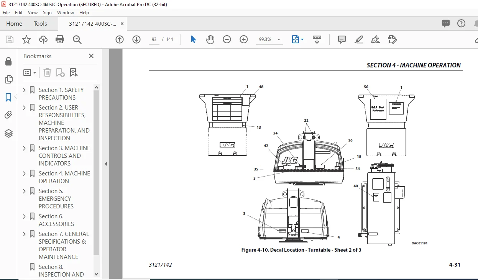The image size is (478, 280).
Task: Print the document with the printer icon
Action: click(x=60, y=39)
